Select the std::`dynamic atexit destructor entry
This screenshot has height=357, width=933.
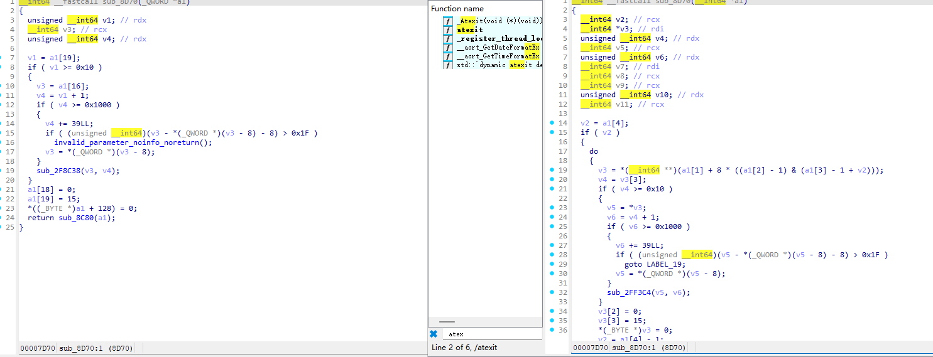point(499,65)
